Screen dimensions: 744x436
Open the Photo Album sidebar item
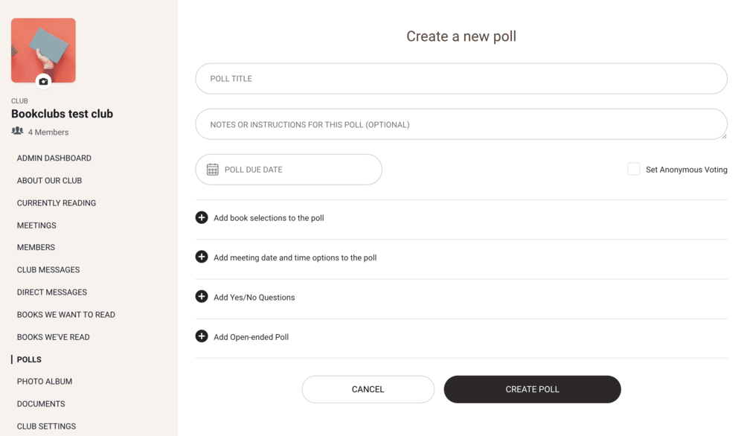45,381
